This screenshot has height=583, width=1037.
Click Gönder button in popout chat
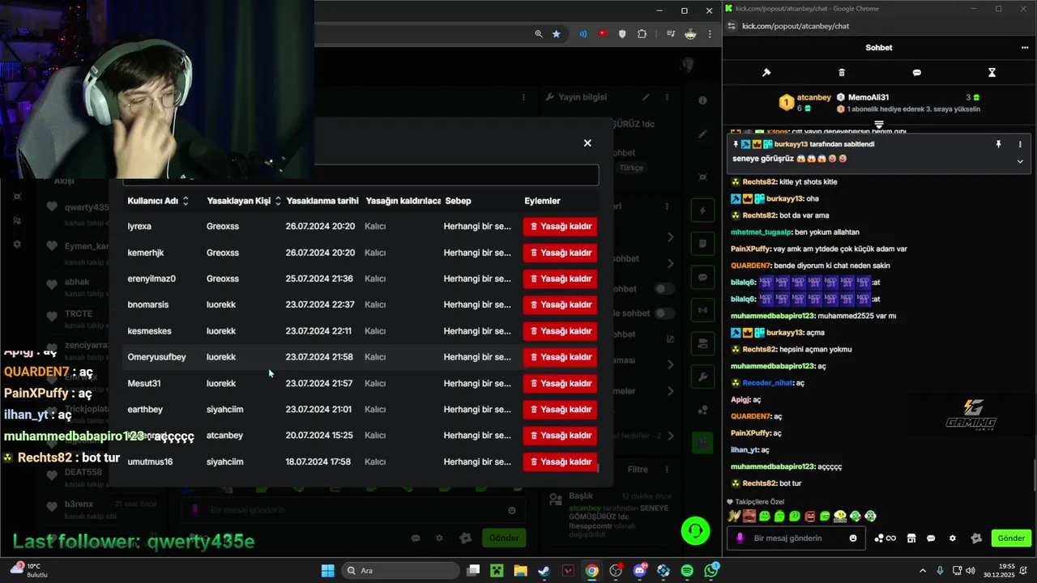click(x=1011, y=538)
